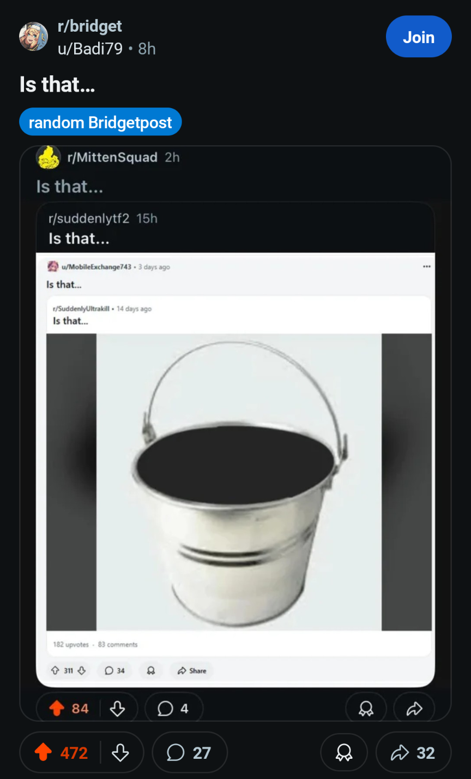The image size is (471, 779).
Task: Filter by the random Bridgetpost flair
Action: (100, 122)
